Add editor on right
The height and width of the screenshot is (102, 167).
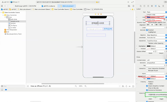click(x=133, y=6)
